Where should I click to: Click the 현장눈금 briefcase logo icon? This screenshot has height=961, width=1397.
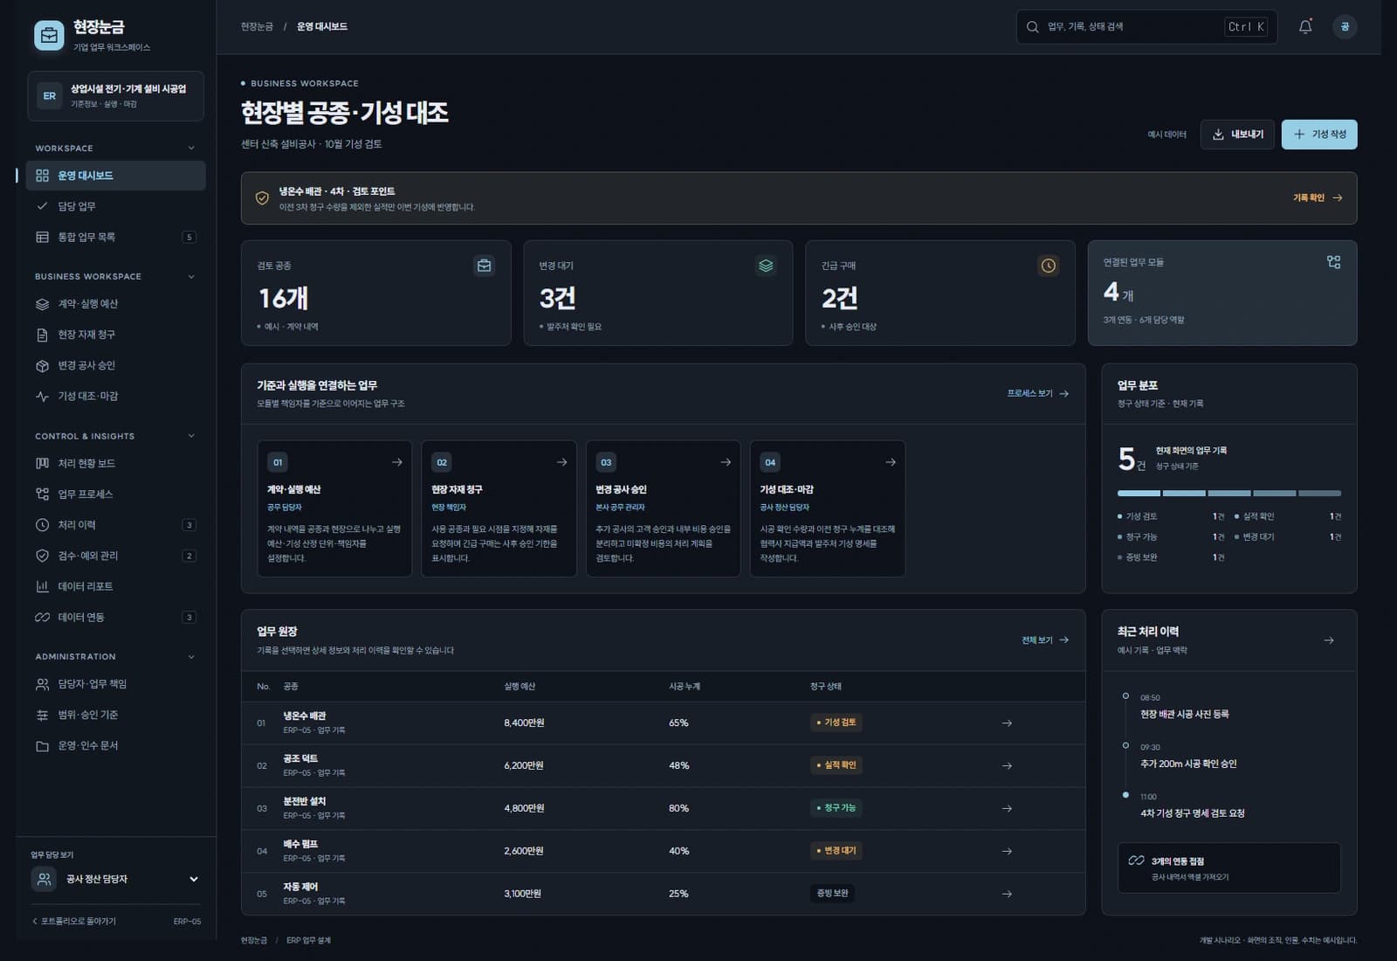click(x=49, y=36)
